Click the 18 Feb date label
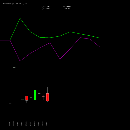Image resolution: width=130 pixels, height=130 pixels. (34, 124)
